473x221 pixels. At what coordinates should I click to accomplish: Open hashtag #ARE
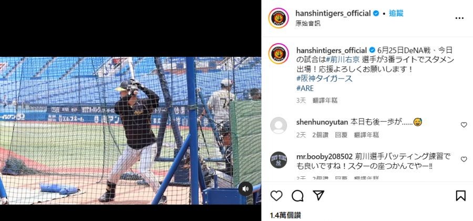tap(305, 88)
